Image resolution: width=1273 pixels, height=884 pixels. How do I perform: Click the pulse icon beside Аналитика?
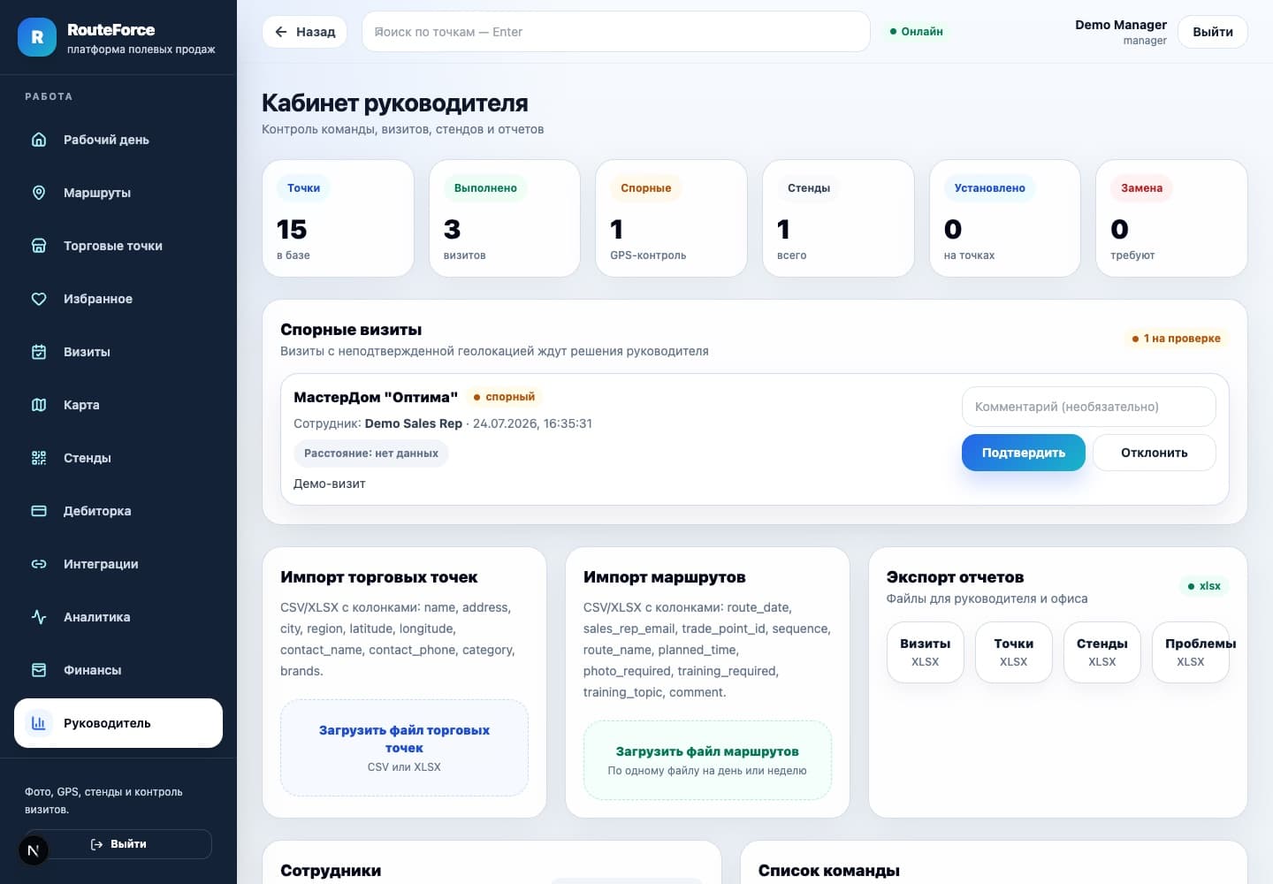click(39, 617)
